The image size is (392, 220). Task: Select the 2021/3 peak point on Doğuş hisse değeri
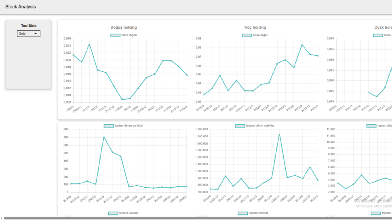tap(89, 45)
